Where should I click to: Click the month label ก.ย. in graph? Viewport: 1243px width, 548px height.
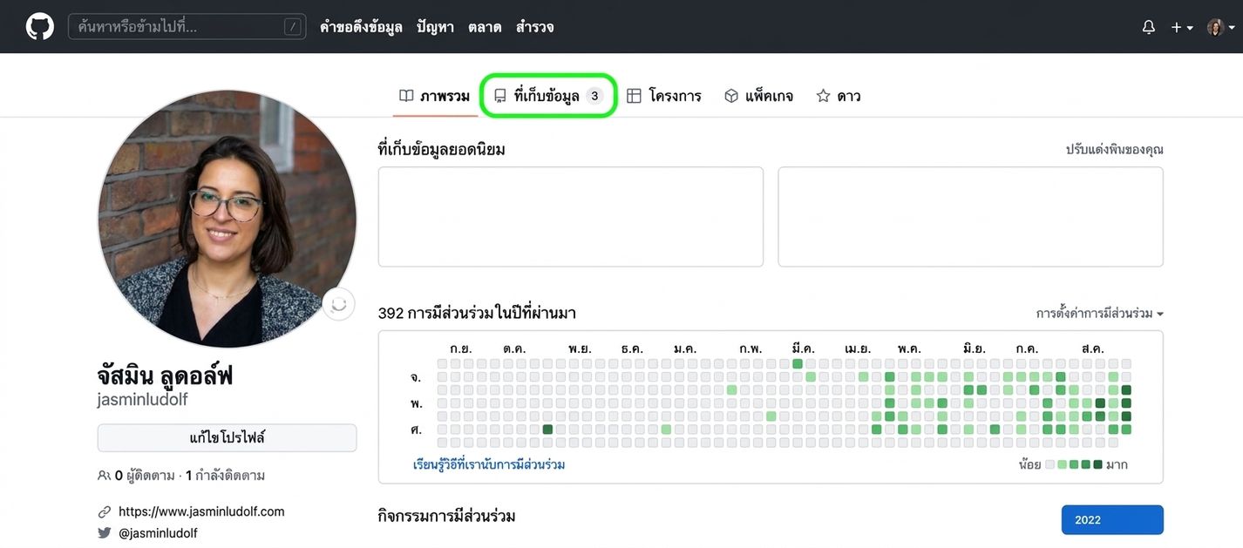(x=461, y=348)
